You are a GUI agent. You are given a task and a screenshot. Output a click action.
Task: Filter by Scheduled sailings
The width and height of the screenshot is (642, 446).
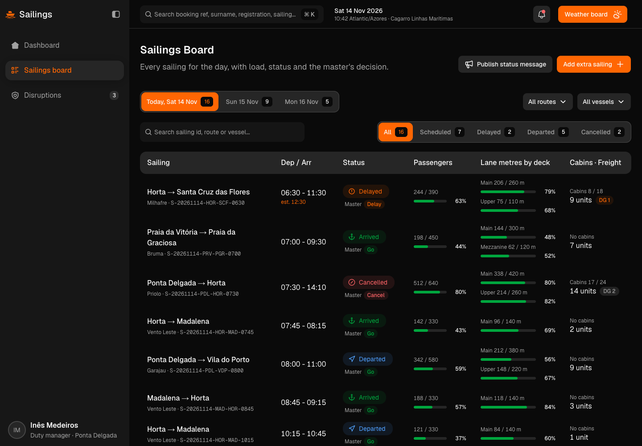click(442, 132)
